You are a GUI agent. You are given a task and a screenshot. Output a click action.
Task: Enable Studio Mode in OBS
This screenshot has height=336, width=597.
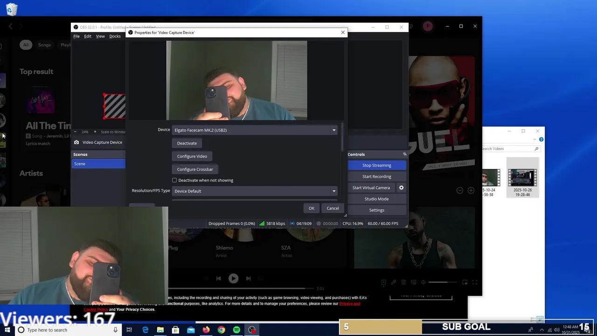click(x=377, y=199)
